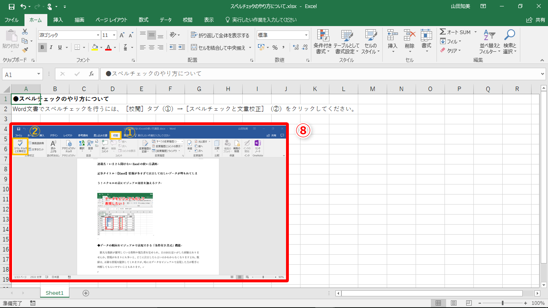Open 並べ替えとフィルター sort and filter
Viewport: 548px width, 308px height.
coord(490,42)
